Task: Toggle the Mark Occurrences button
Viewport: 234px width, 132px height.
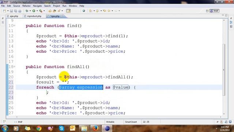Action: 68,11
